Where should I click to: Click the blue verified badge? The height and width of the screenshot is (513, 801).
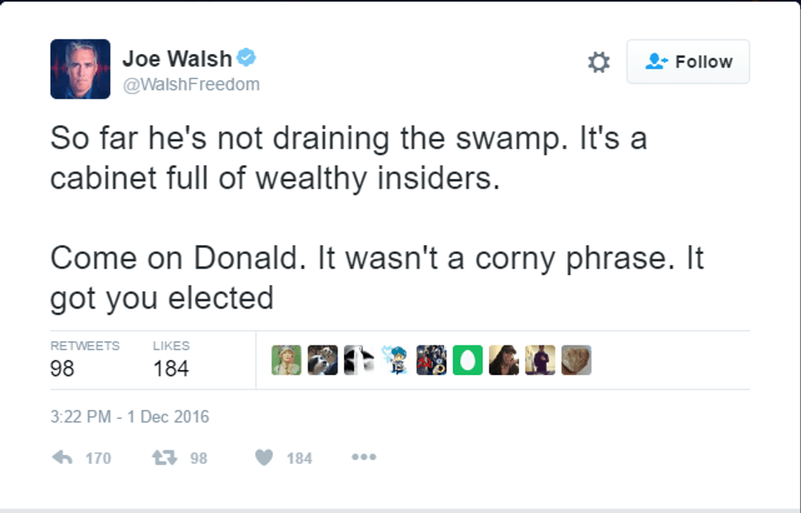(x=247, y=58)
